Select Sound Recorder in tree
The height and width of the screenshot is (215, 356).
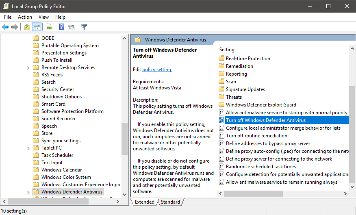(x=59, y=119)
